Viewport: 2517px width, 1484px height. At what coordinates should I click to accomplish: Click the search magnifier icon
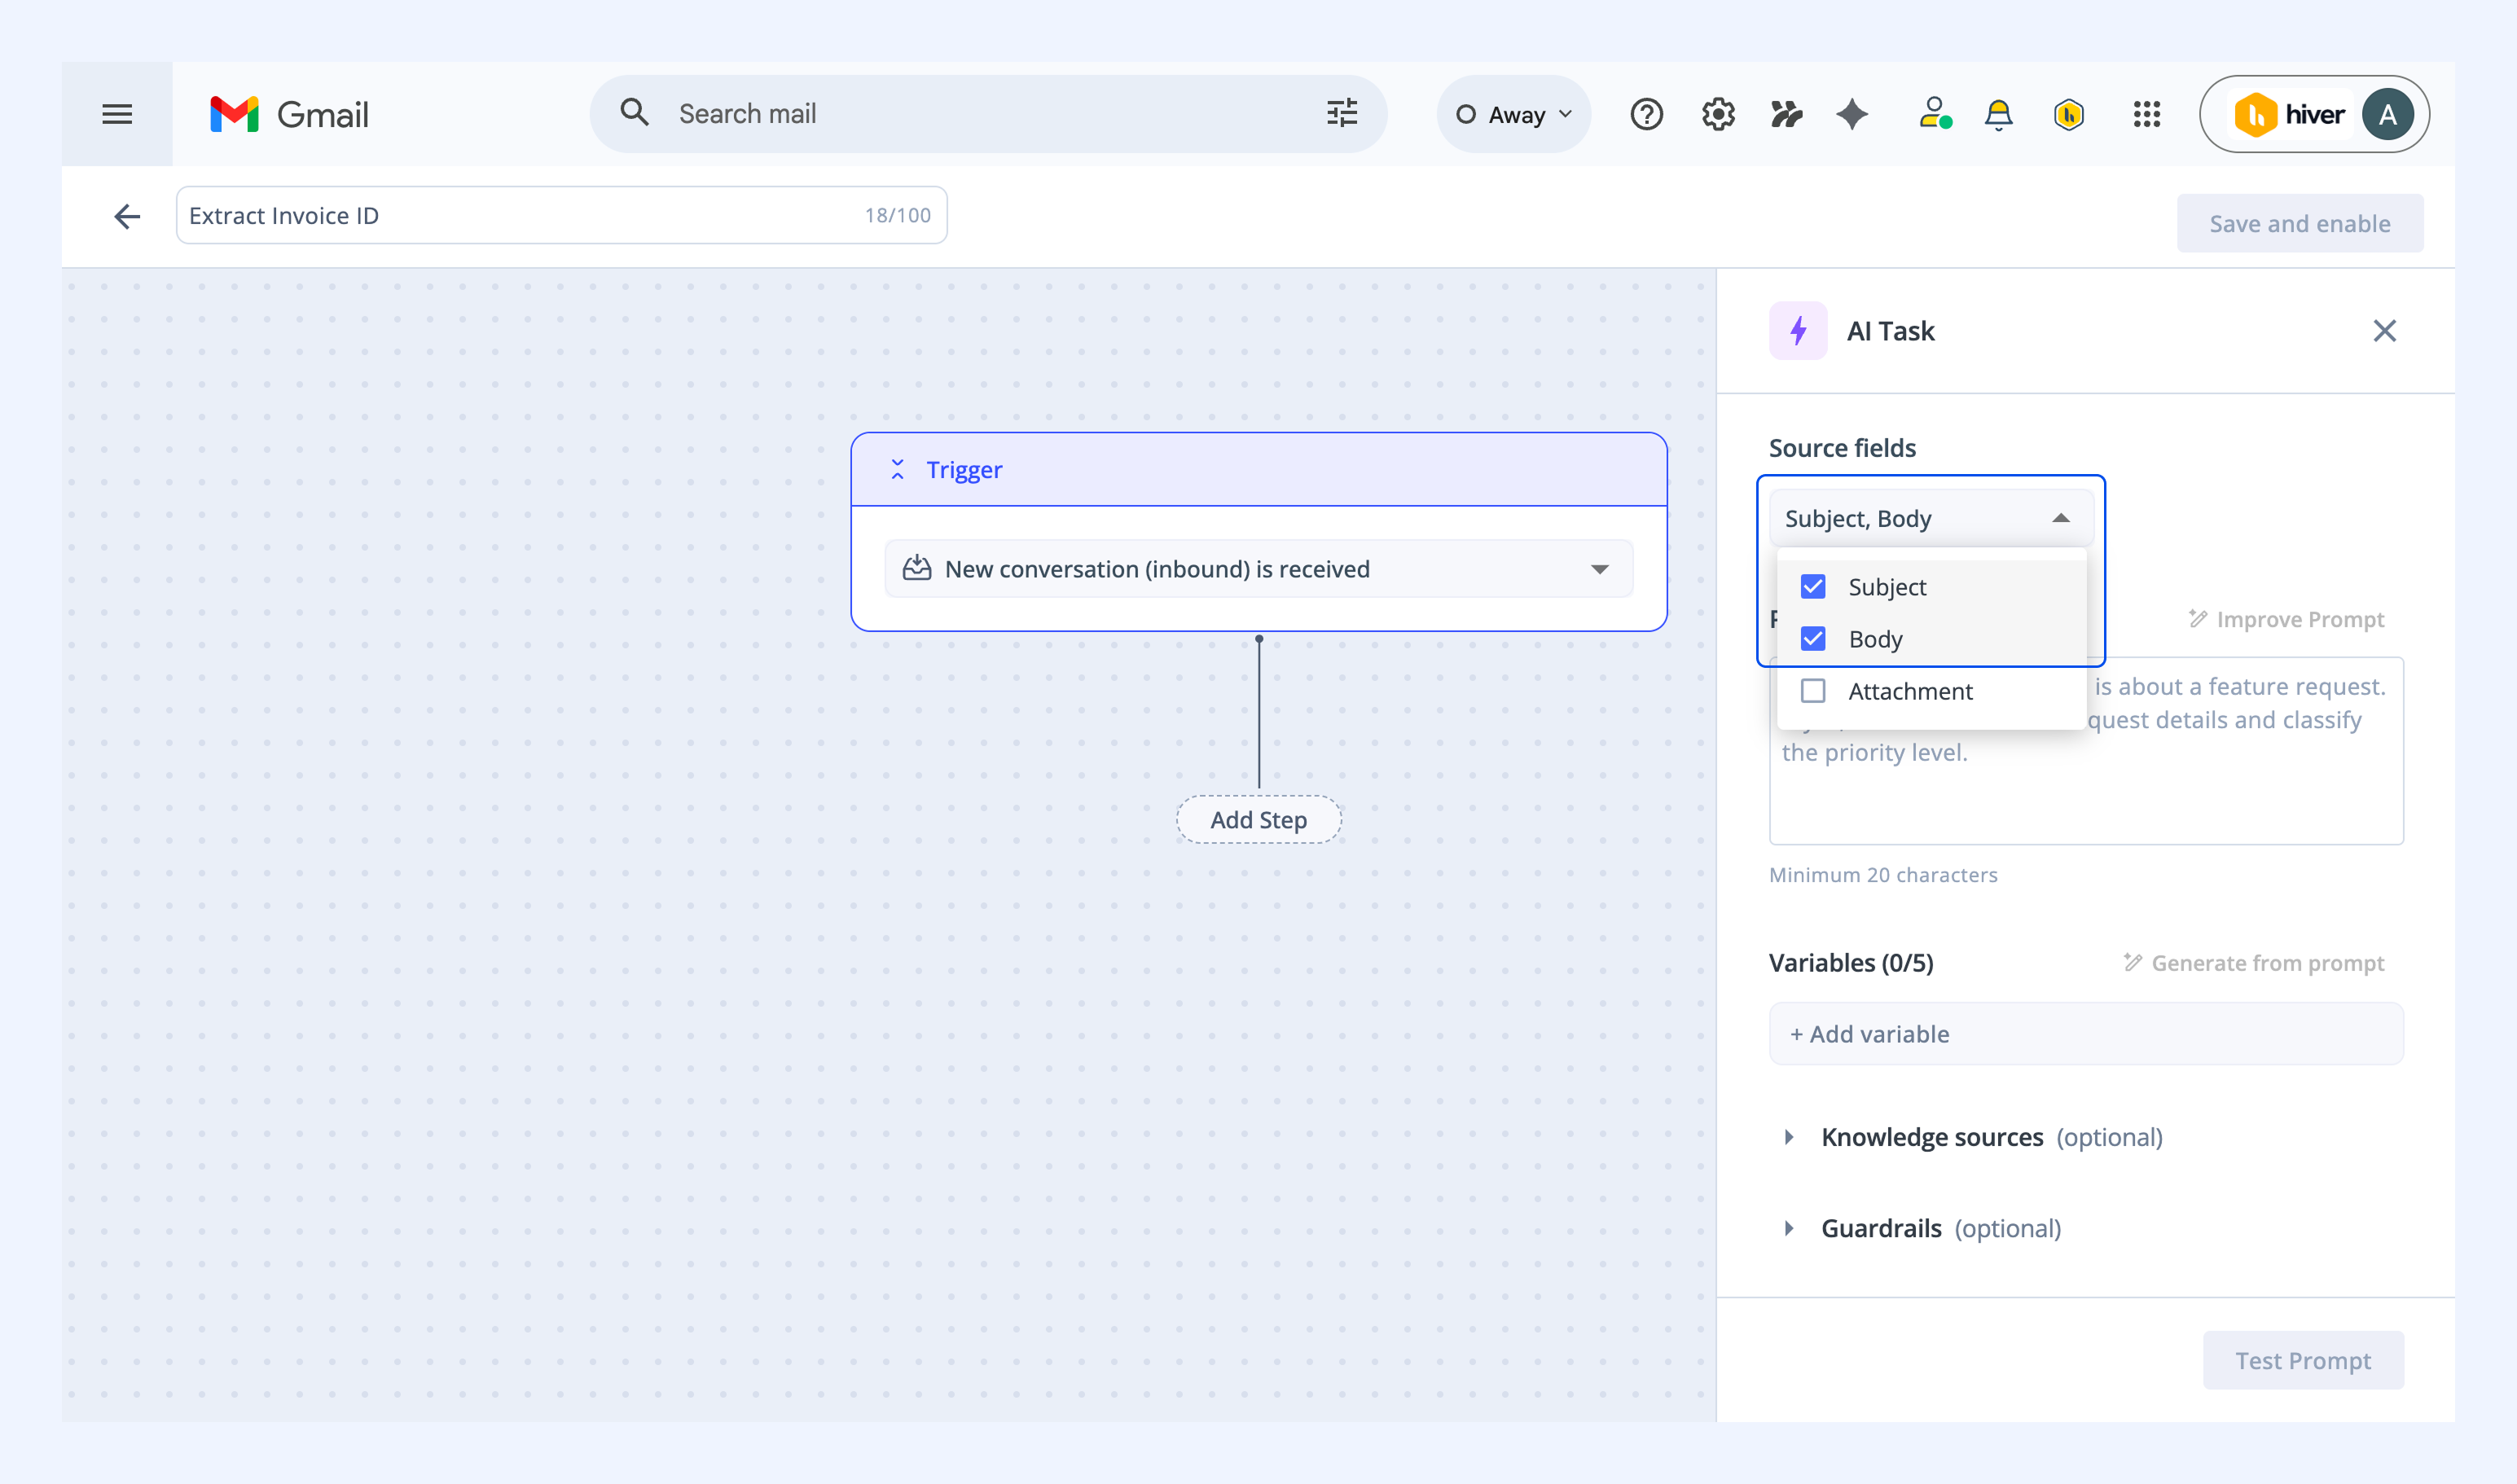click(x=634, y=112)
